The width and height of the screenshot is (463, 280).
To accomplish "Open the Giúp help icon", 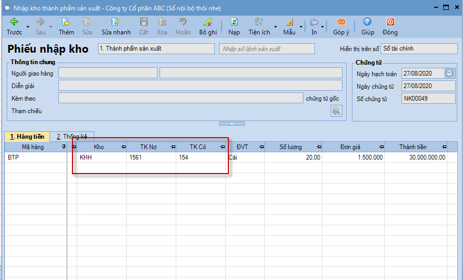I will 368,22.
